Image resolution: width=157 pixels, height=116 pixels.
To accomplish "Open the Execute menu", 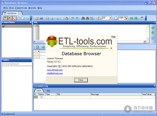I will 32,8.
